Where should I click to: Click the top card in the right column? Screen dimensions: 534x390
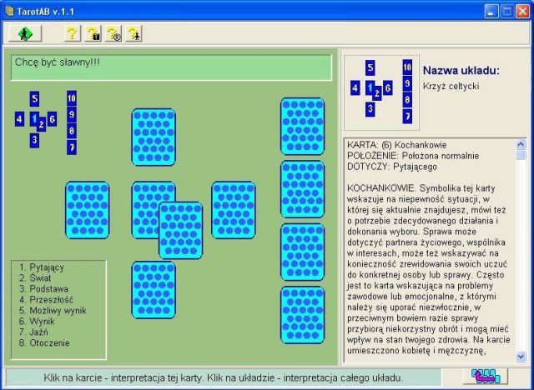(x=302, y=126)
